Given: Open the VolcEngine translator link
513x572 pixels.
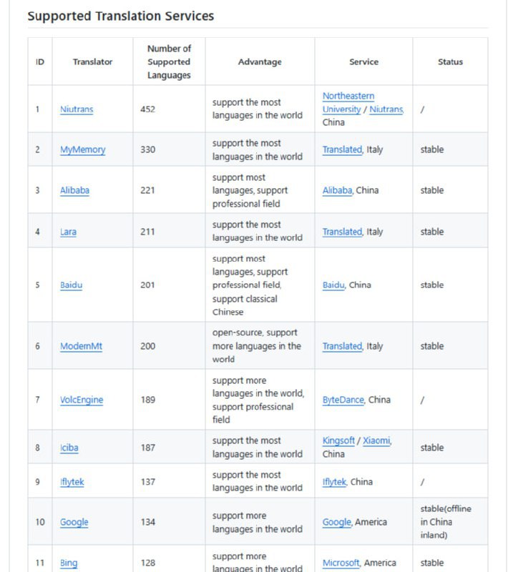Looking at the screenshot, I should (82, 400).
